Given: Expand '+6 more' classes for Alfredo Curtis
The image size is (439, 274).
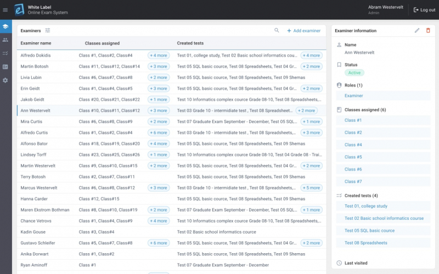Looking at the screenshot, I should click(x=159, y=133).
